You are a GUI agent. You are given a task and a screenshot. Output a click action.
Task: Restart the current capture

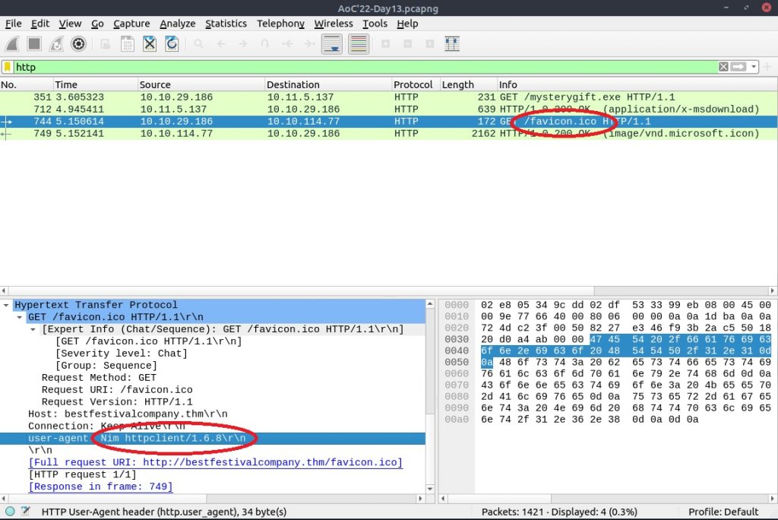tap(56, 44)
